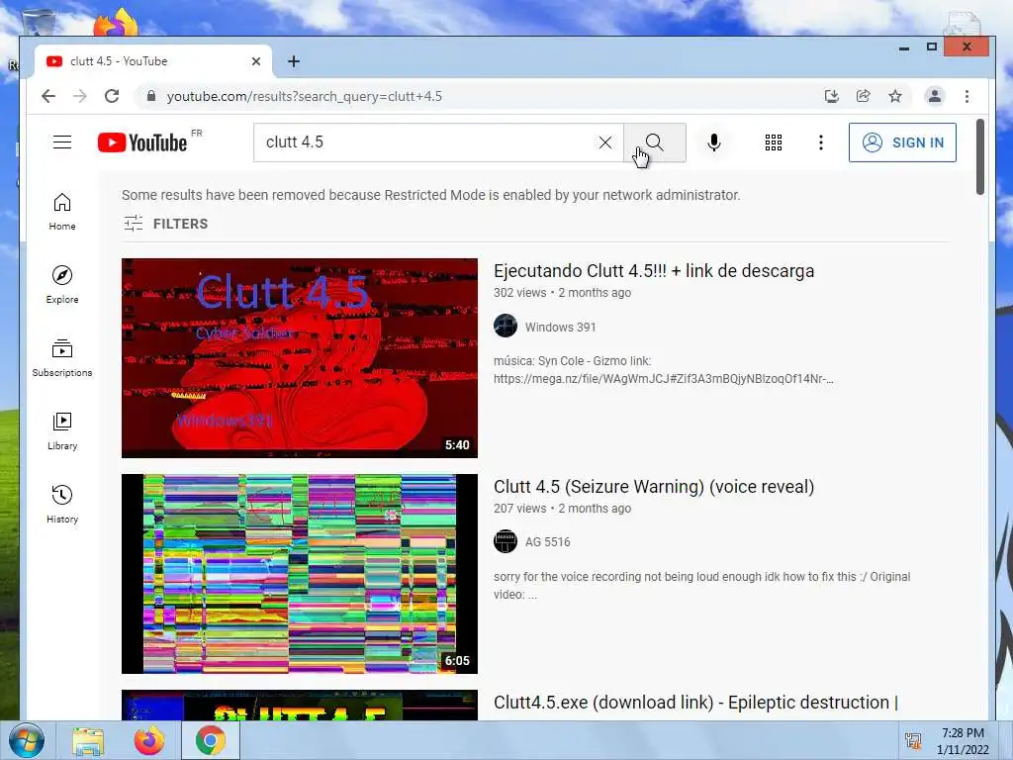Clear the search box with X icon

pyautogui.click(x=604, y=142)
